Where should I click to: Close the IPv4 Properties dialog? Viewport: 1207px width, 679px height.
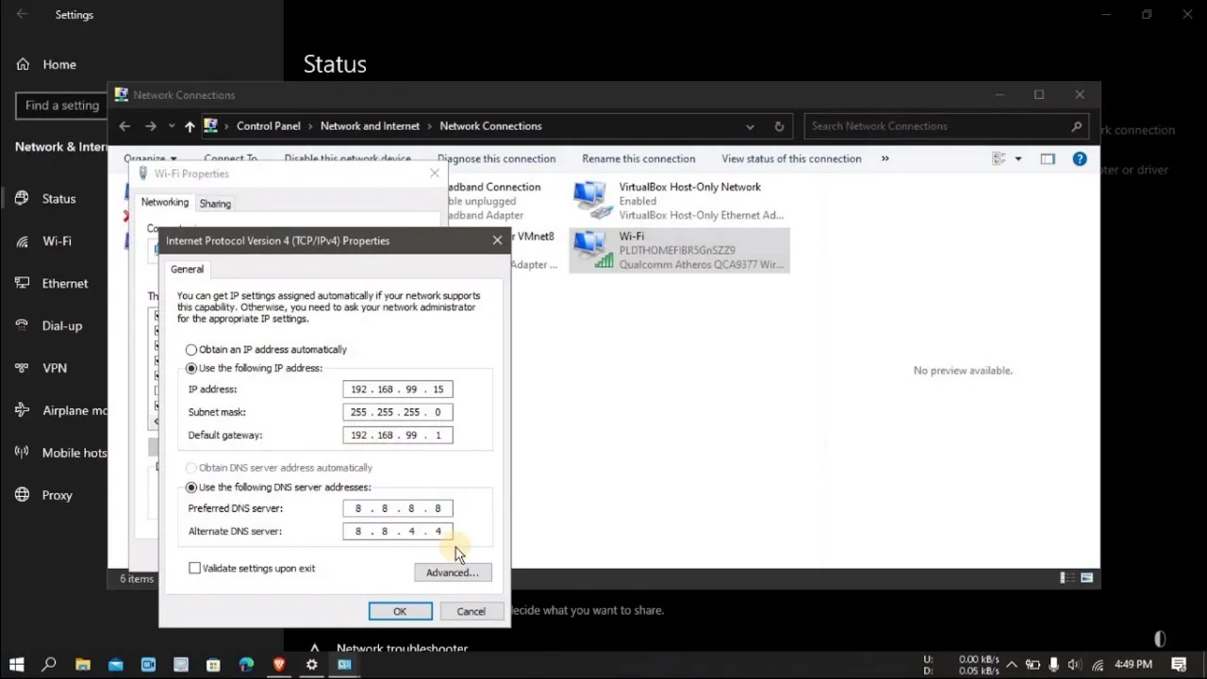tap(497, 240)
